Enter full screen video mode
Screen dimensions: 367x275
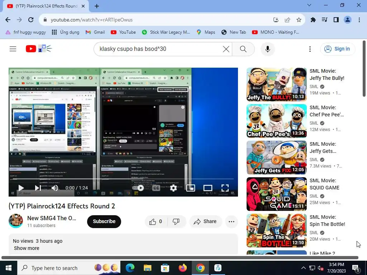225,188
